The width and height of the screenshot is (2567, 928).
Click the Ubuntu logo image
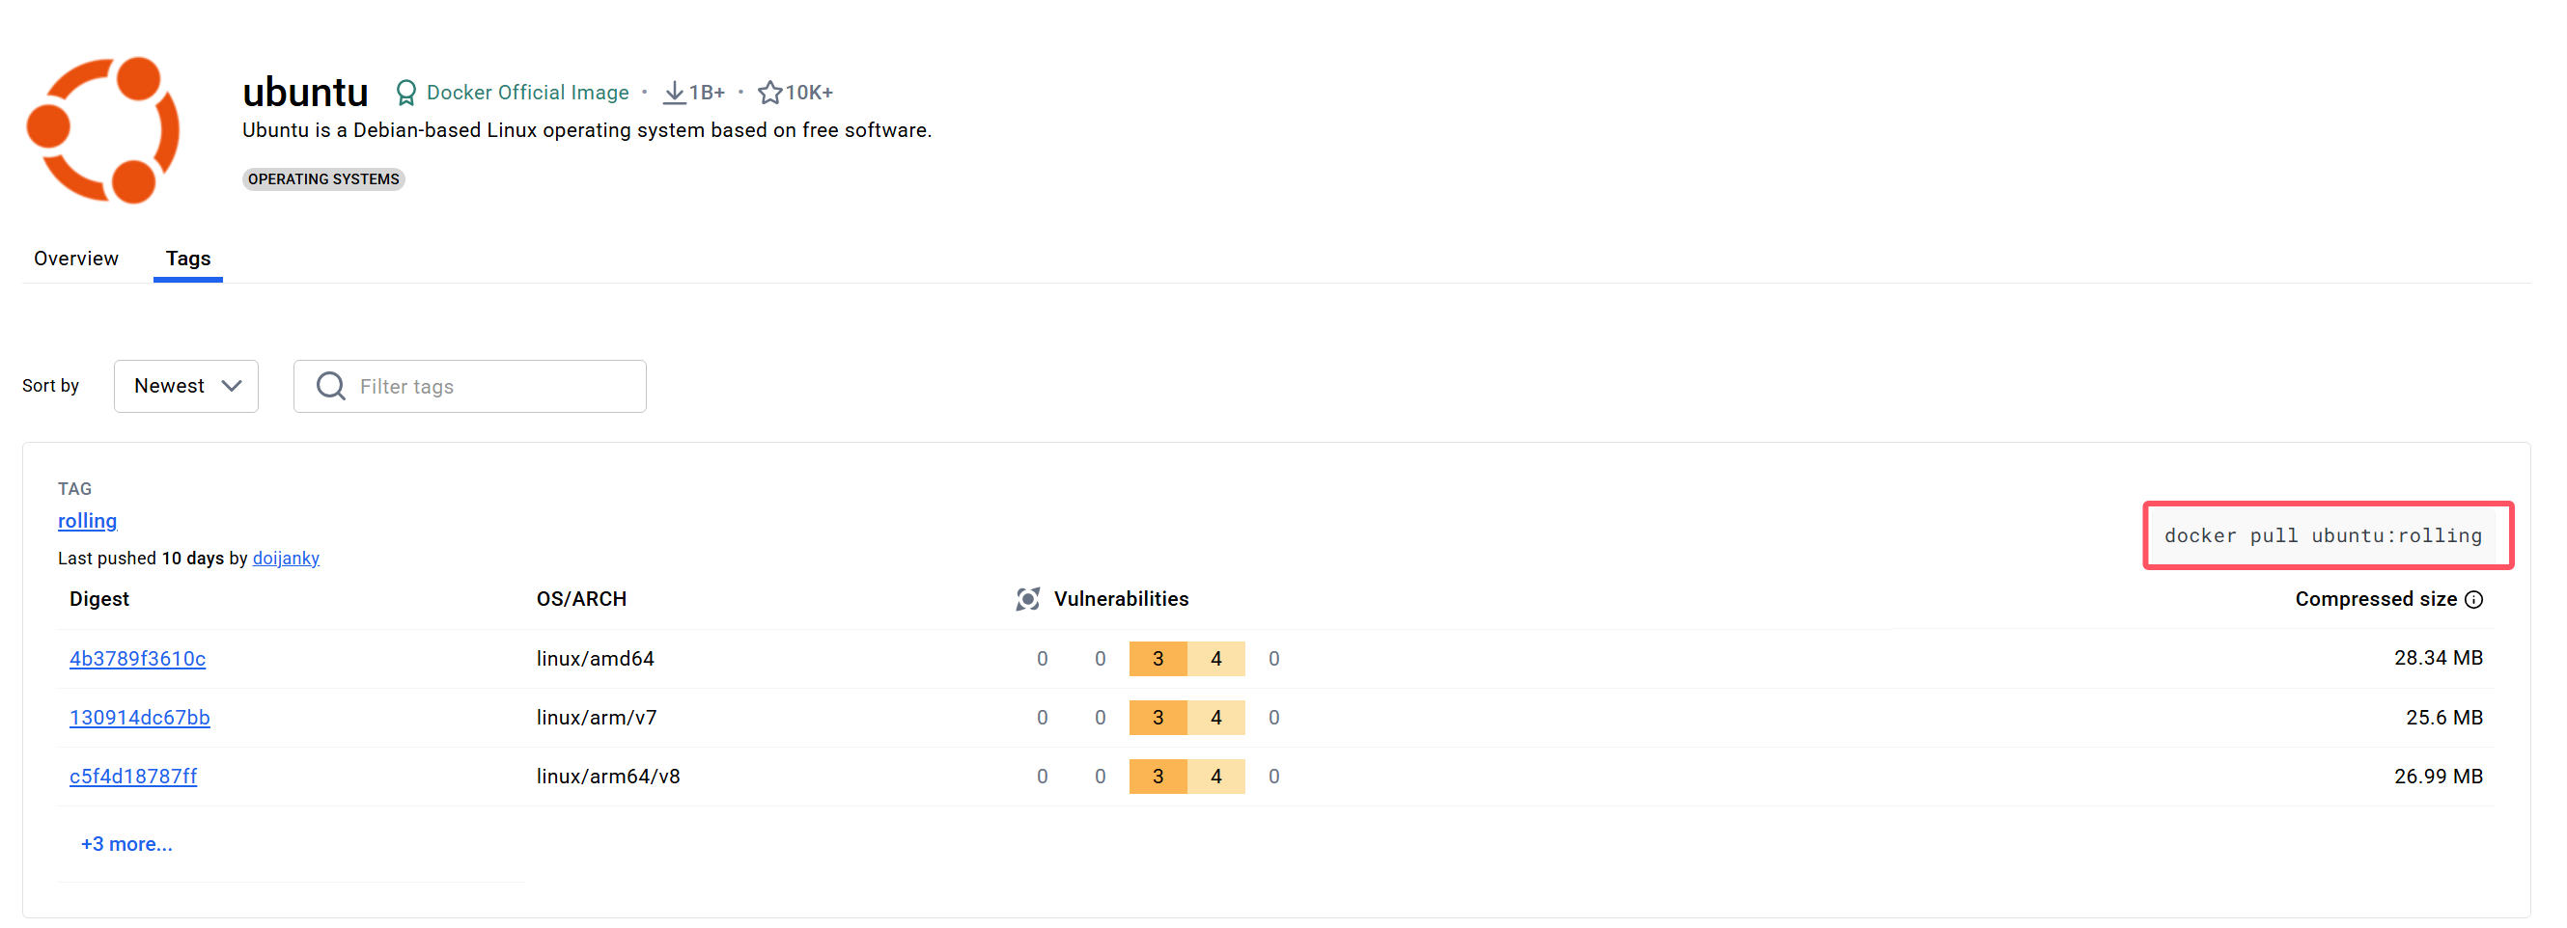pyautogui.click(x=103, y=129)
